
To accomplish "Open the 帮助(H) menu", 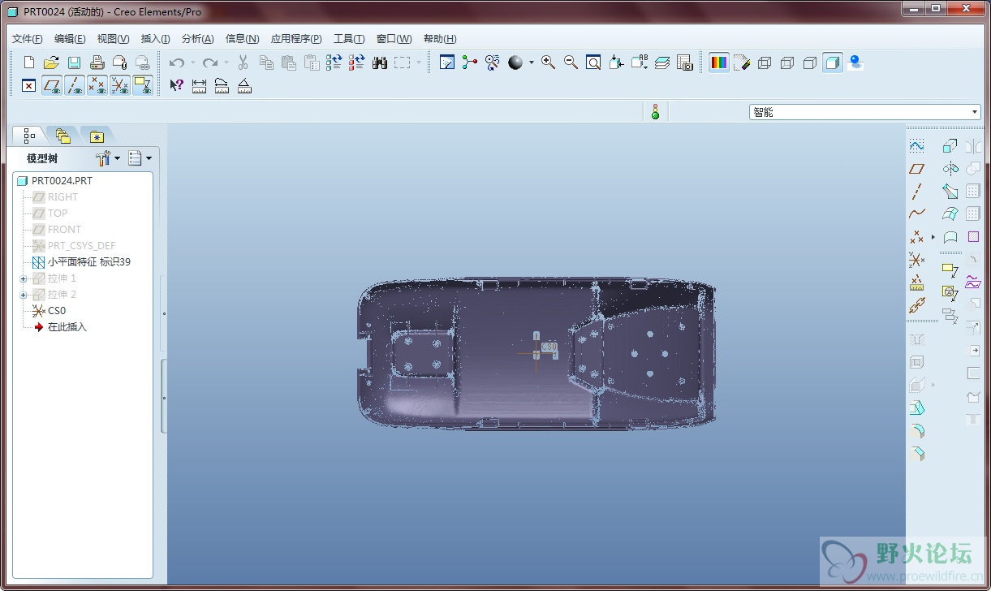I will (440, 39).
